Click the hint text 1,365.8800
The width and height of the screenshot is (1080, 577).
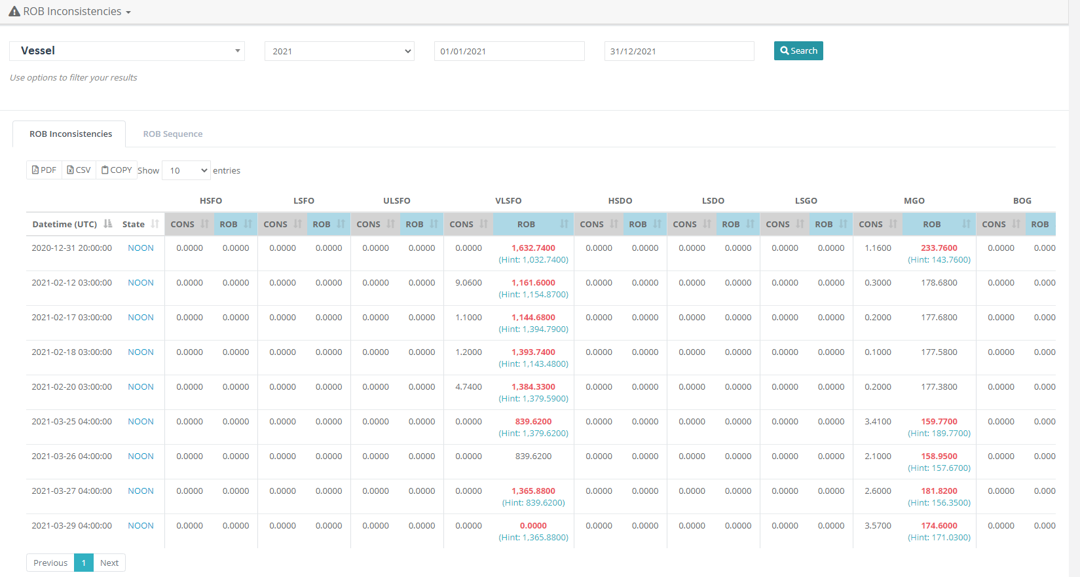[533, 538]
